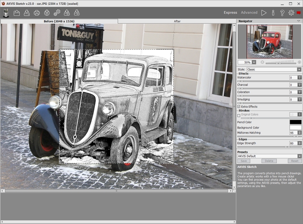Click the image scrollbar right arrow
Image resolution: width=303 pixels, height=224 pixels.
[x=231, y=191]
